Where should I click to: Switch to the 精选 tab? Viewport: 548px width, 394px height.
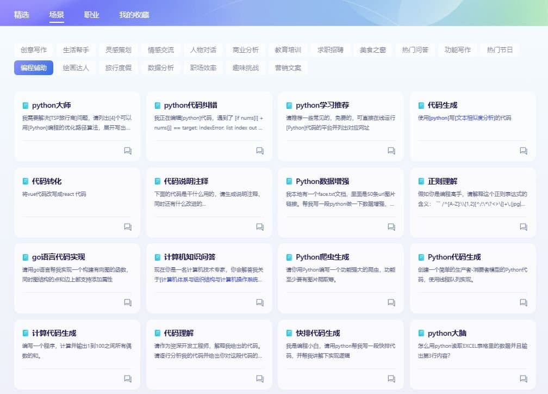22,15
